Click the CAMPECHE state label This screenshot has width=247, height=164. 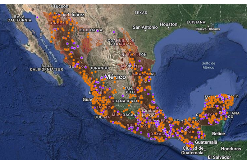(207, 115)
